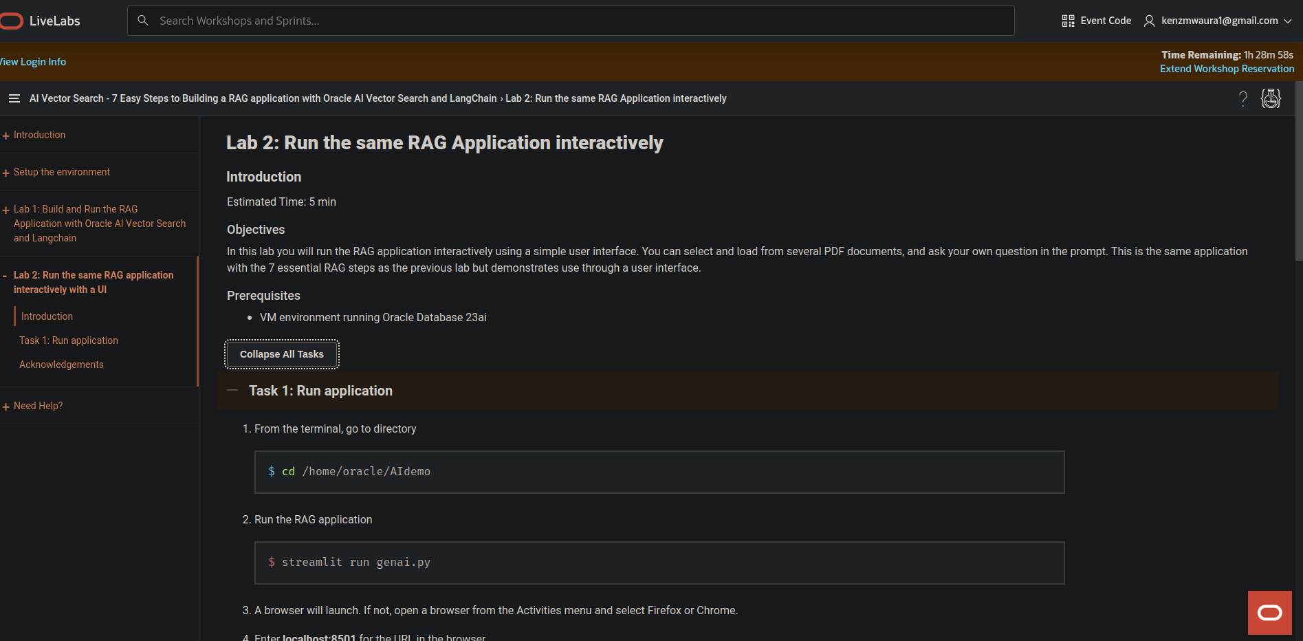The width and height of the screenshot is (1303, 641).
Task: Click Extend Workshop Reservation link
Action: tap(1227, 69)
